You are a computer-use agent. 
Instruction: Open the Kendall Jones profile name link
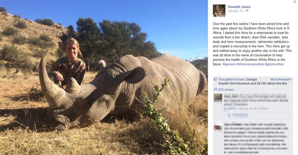239,7
